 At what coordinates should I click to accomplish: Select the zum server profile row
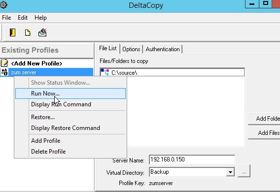[x=47, y=72]
